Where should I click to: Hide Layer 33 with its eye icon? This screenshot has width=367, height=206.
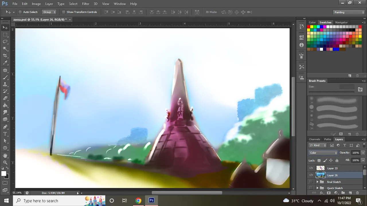coord(311,168)
